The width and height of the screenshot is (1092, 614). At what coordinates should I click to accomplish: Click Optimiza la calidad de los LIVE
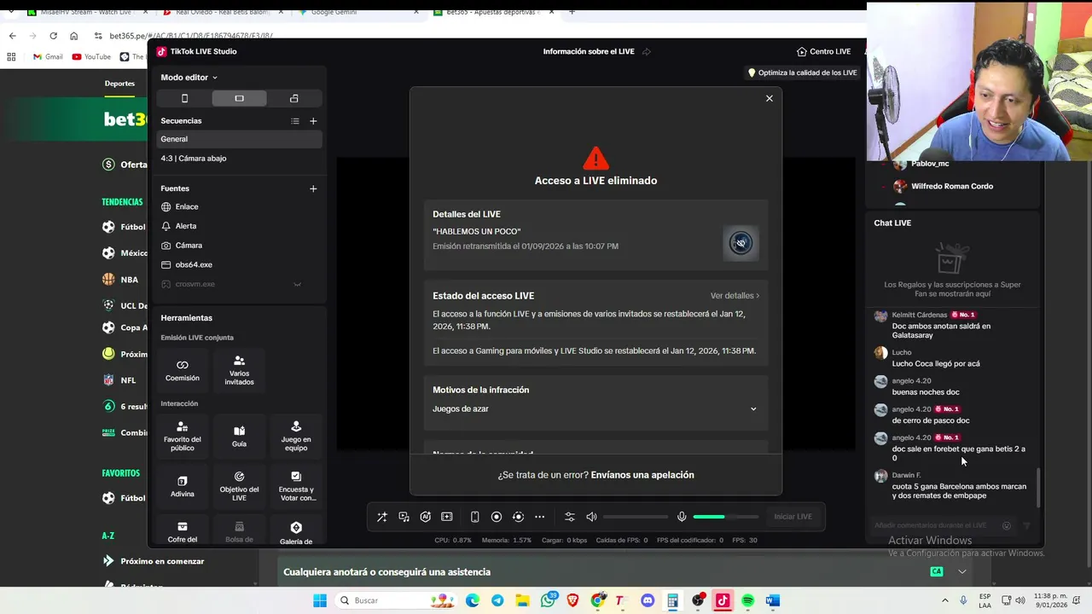pyautogui.click(x=802, y=72)
